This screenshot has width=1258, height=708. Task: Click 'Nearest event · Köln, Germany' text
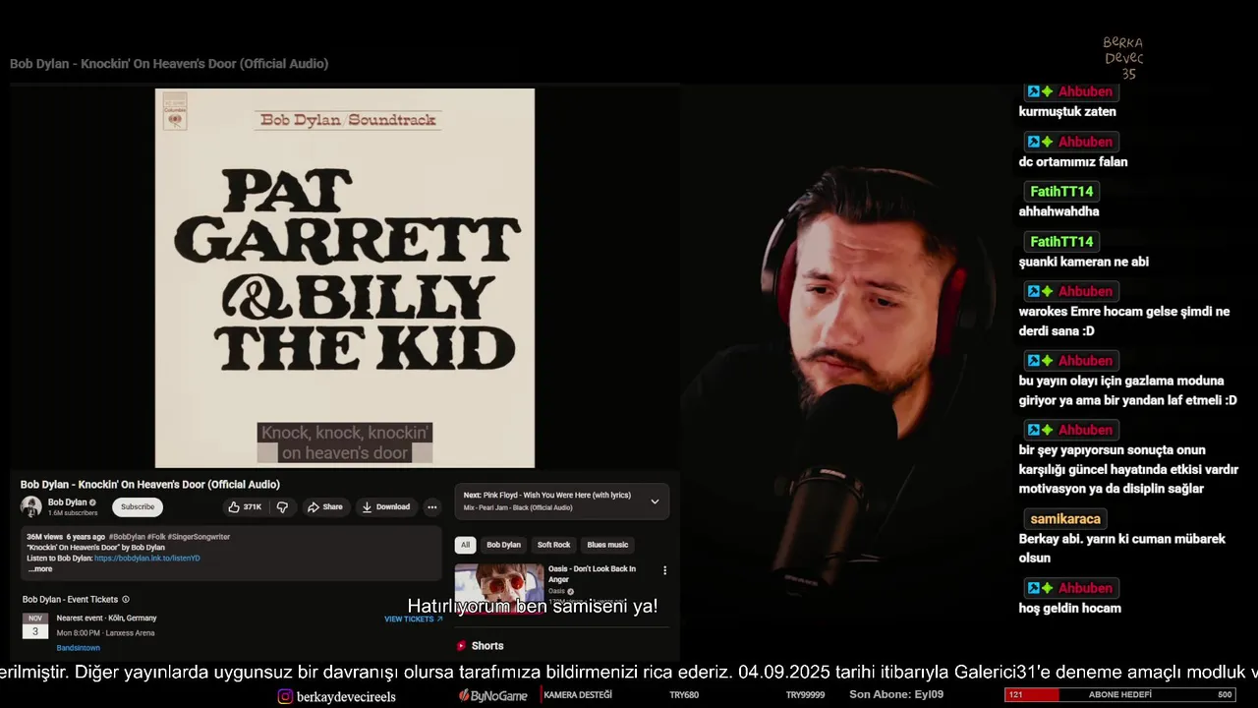(x=106, y=619)
